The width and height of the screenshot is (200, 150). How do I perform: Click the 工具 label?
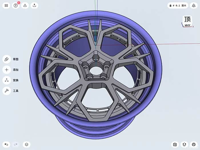(x=15, y=91)
